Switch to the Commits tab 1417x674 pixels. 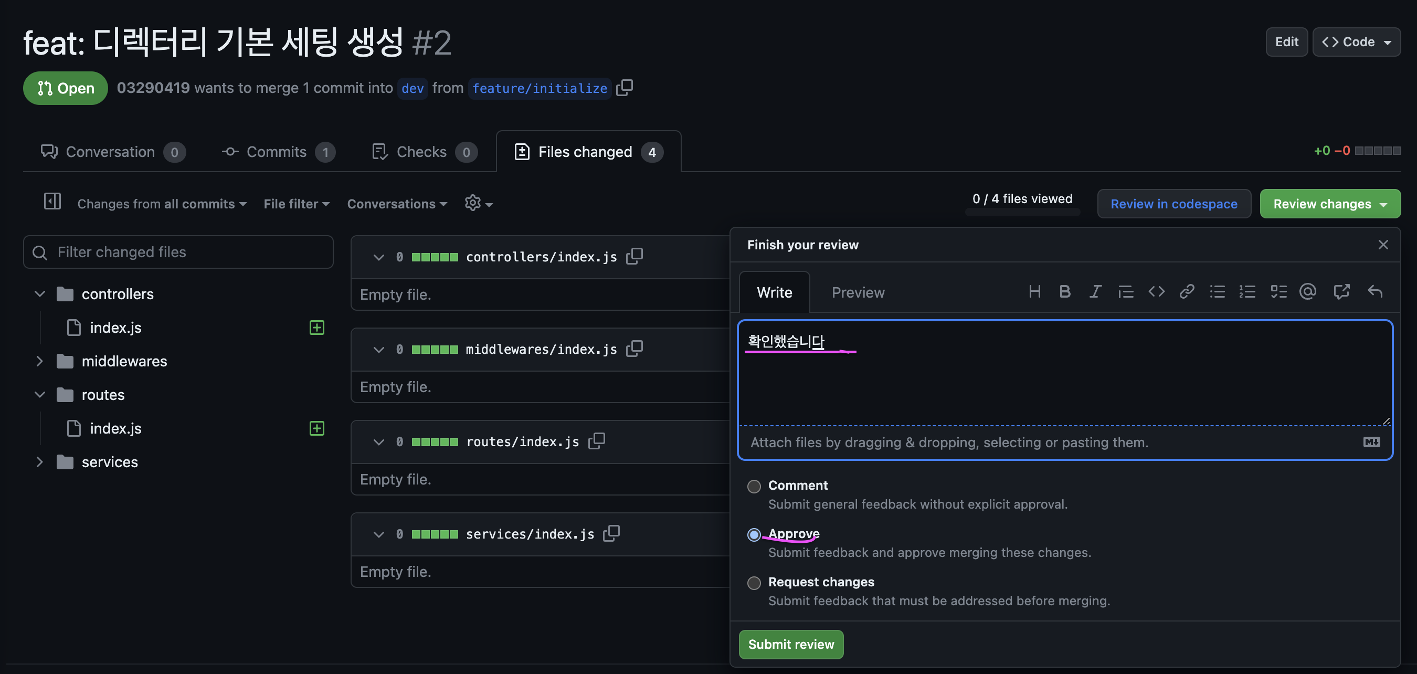coord(278,152)
